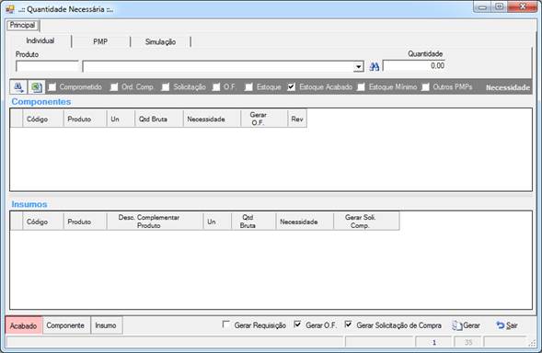Viewport: 542px width, 353px height.
Task: Click the Insumos section title
Action: pos(29,204)
